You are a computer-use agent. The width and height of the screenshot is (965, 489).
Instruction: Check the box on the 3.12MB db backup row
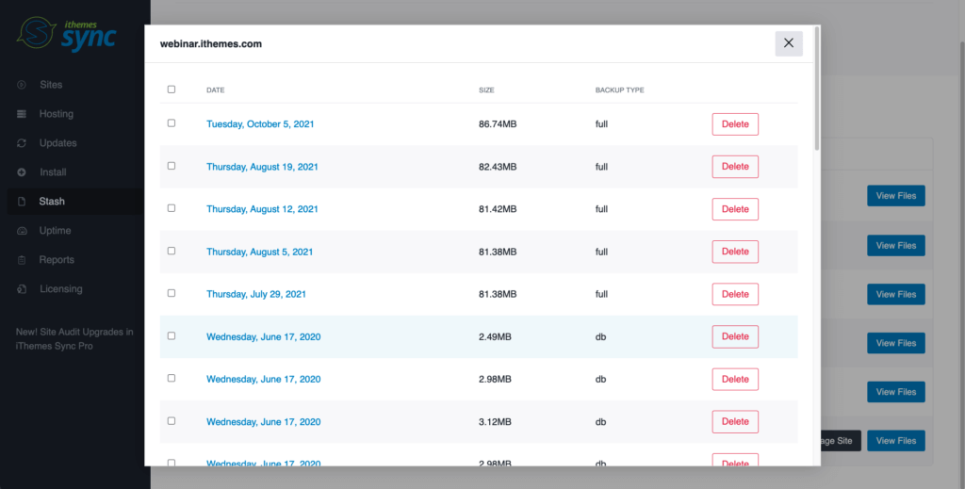click(172, 421)
